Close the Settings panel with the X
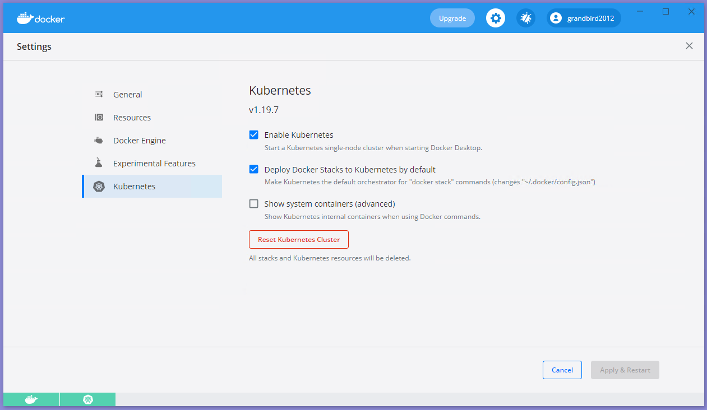 point(689,46)
